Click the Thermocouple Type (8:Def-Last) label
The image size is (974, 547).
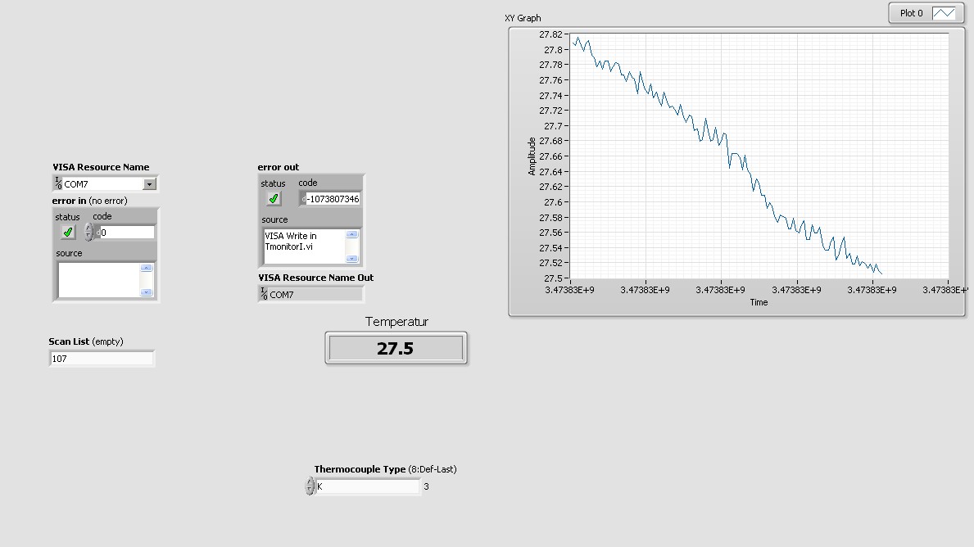[385, 469]
